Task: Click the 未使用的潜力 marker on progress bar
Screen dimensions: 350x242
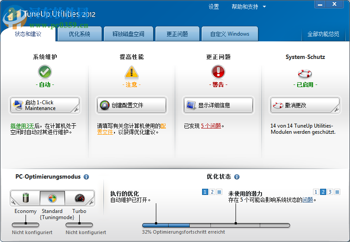Action: [x=236, y=223]
